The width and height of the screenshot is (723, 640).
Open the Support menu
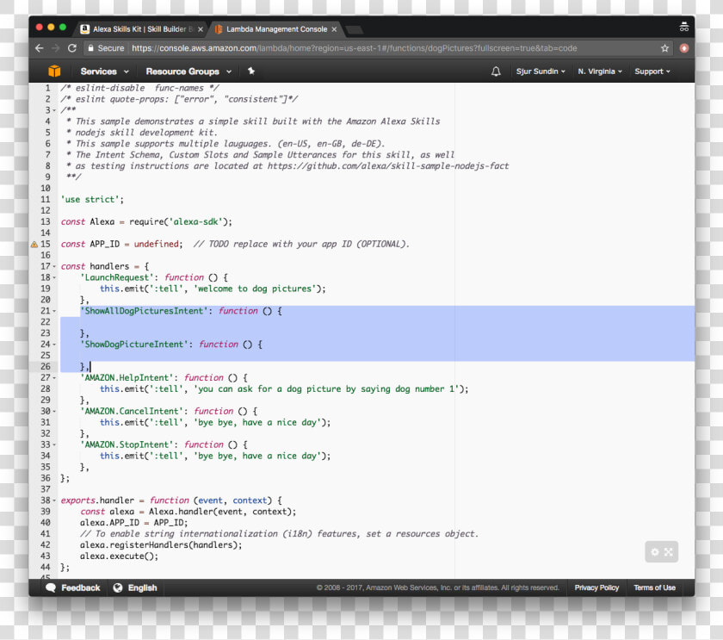(x=652, y=71)
